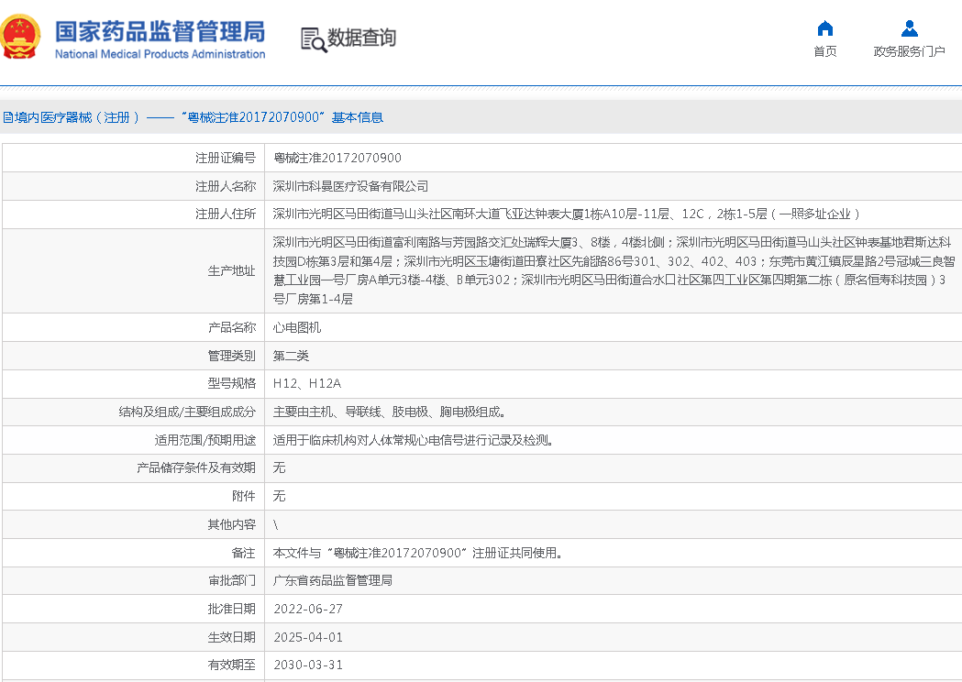Click the 结构及组成/主要组成成分 row label
Viewport: 962px width, 682px height.
187,412
